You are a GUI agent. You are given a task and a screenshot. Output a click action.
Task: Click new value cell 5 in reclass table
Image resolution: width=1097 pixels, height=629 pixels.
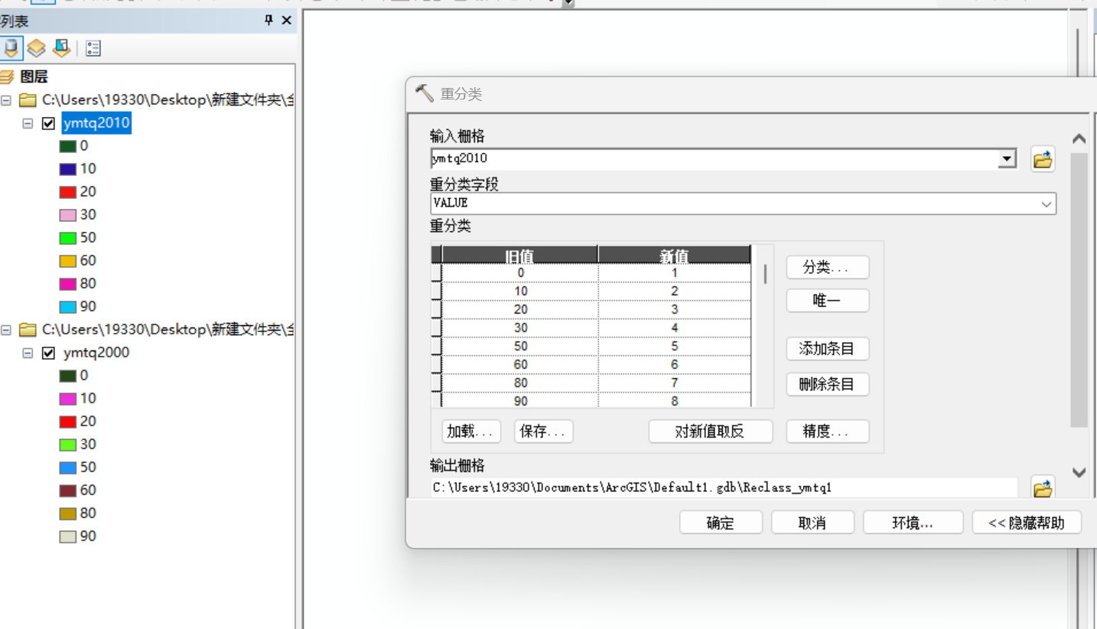[x=674, y=347]
